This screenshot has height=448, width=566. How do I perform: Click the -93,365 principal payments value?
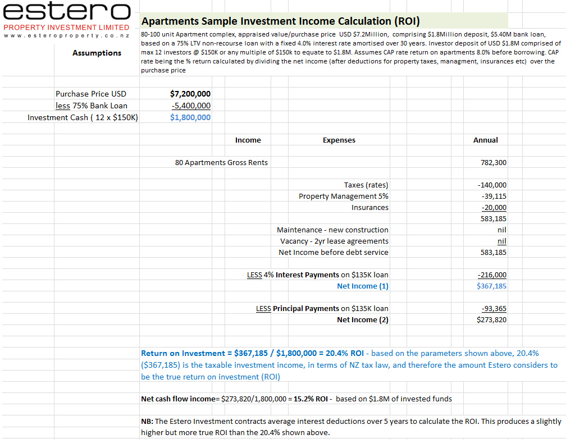(494, 309)
